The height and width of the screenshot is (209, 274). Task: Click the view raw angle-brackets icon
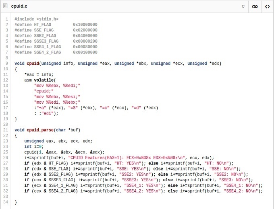(267, 6)
